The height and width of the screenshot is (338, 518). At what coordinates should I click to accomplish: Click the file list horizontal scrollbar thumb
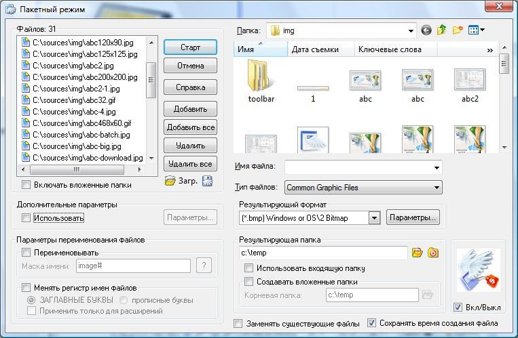coord(77,169)
